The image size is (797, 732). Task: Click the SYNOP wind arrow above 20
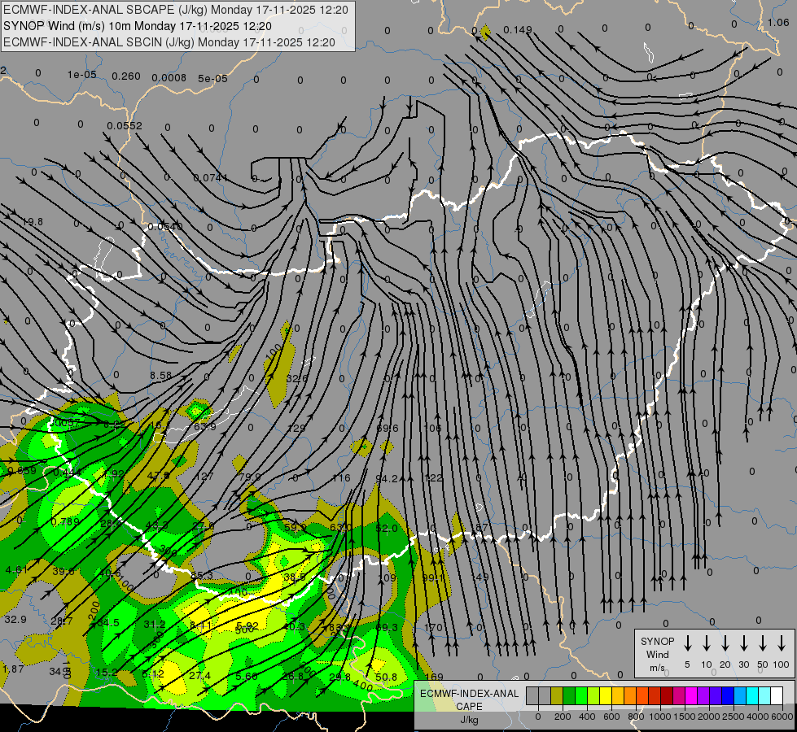coord(725,643)
